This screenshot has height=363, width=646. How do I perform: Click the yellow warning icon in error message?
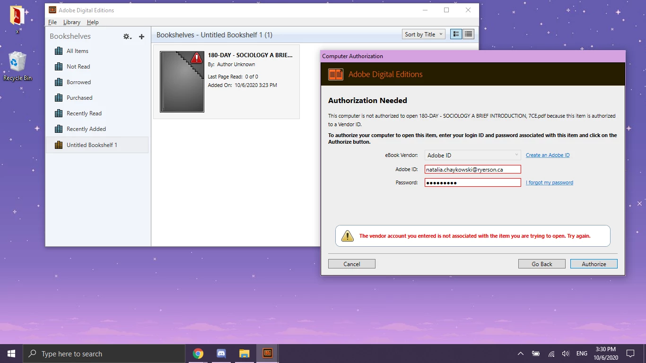coord(348,236)
